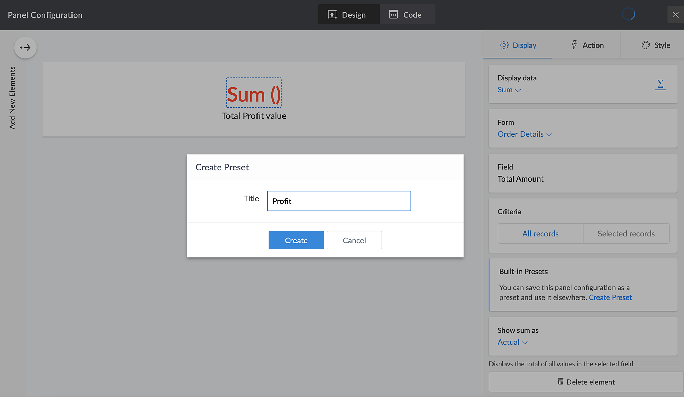Expand the Order Details form dropdown

(x=524, y=134)
